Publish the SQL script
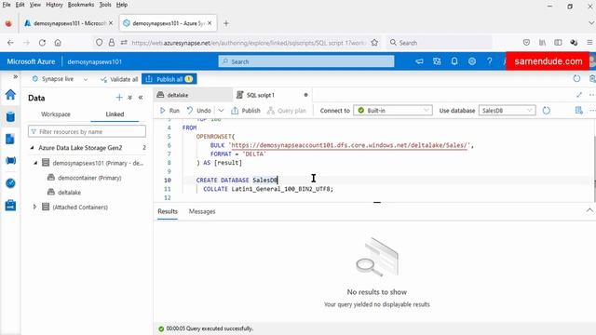This screenshot has width=596, height=335. click(246, 111)
